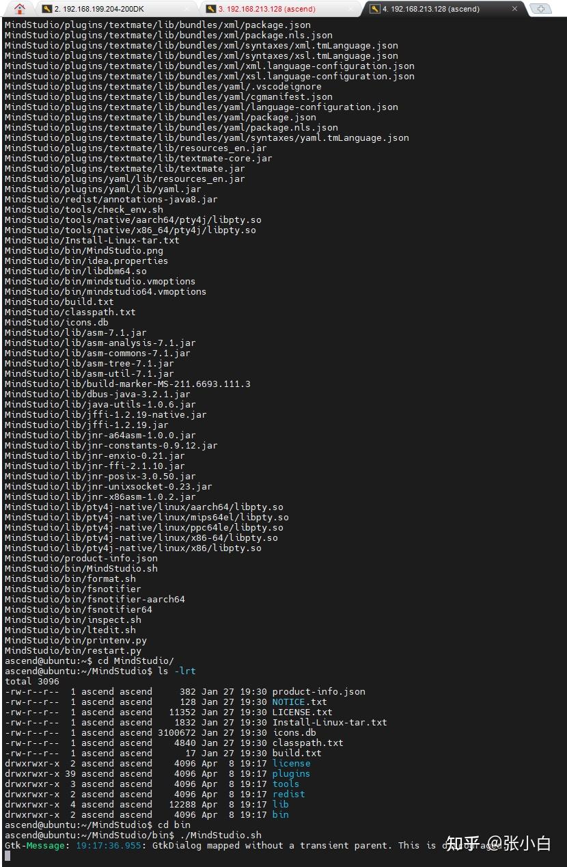Screen dimensions: 567x867
Task: Click the blue 'tools' directory entry
Action: [286, 784]
